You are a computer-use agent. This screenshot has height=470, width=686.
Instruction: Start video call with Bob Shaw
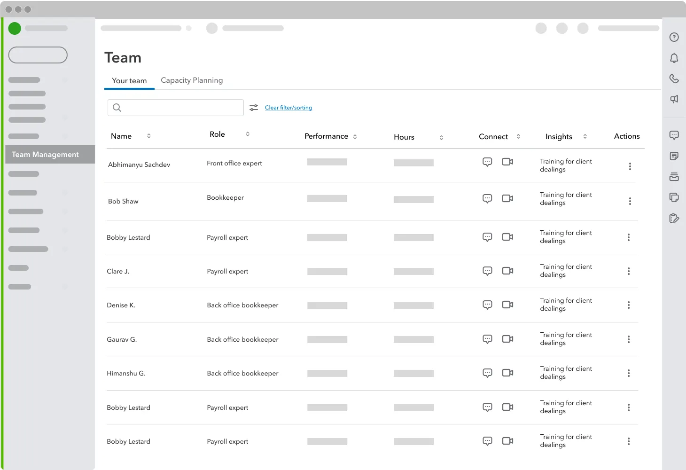click(x=507, y=198)
